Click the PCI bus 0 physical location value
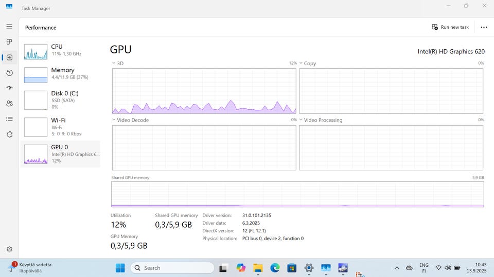 point(273,239)
